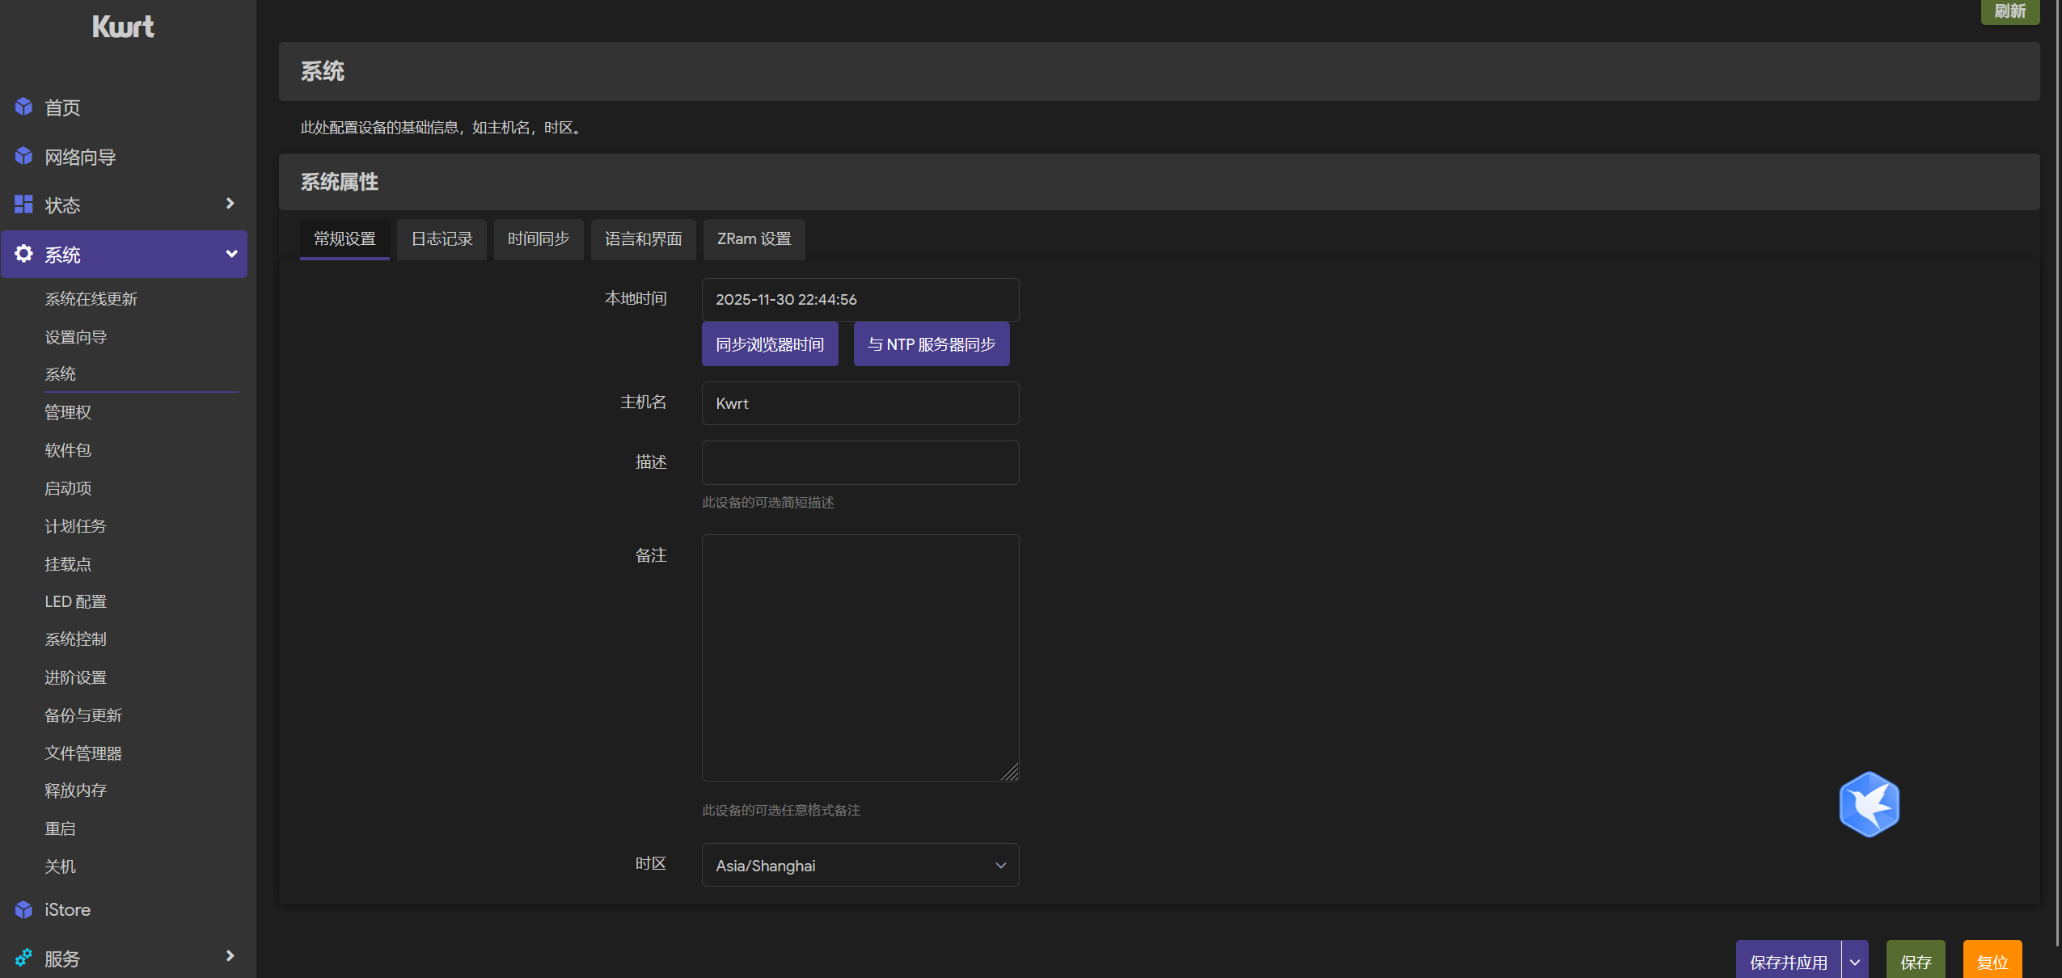
Task: Collapse the 系统 menu chevron
Action: pyautogui.click(x=231, y=254)
